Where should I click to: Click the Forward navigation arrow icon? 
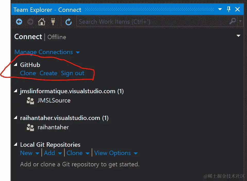30,22
